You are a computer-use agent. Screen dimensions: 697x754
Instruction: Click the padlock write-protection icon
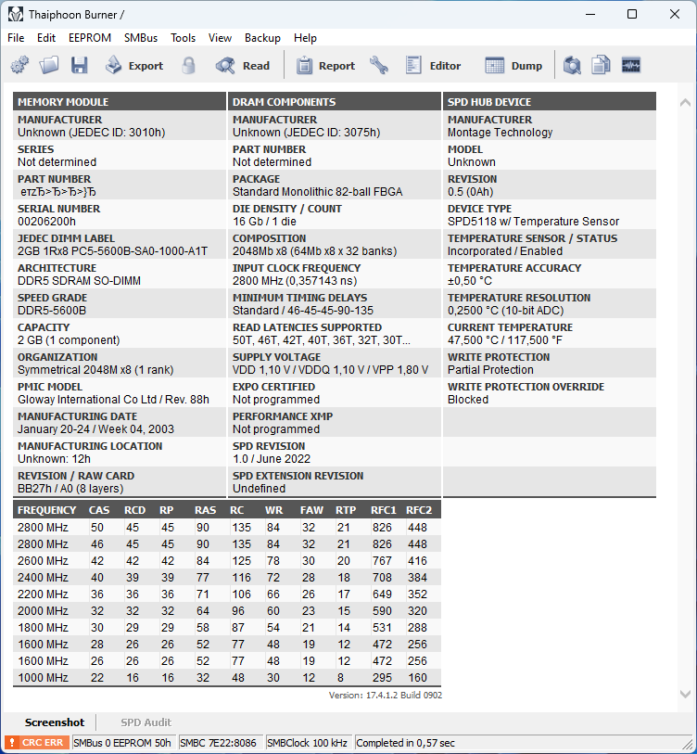[189, 65]
